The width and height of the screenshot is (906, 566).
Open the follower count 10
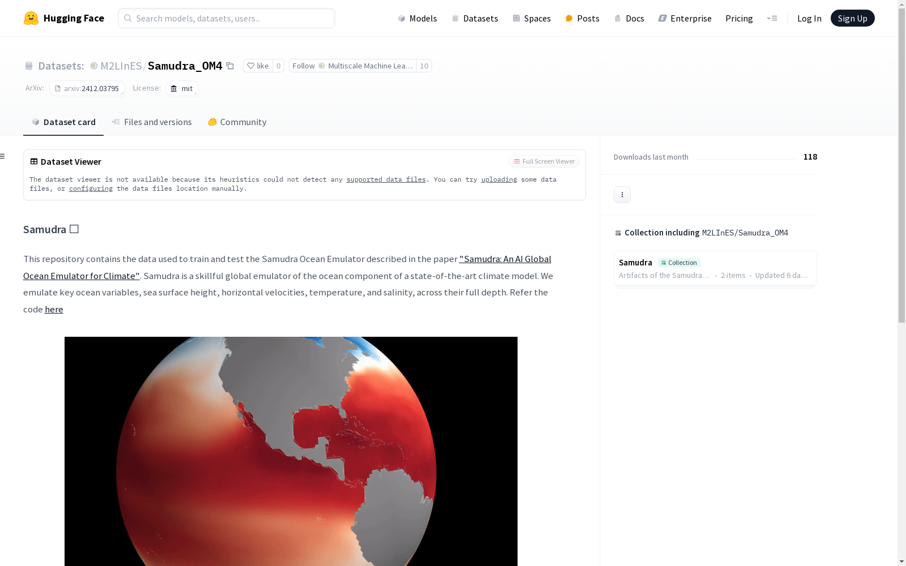tap(424, 66)
